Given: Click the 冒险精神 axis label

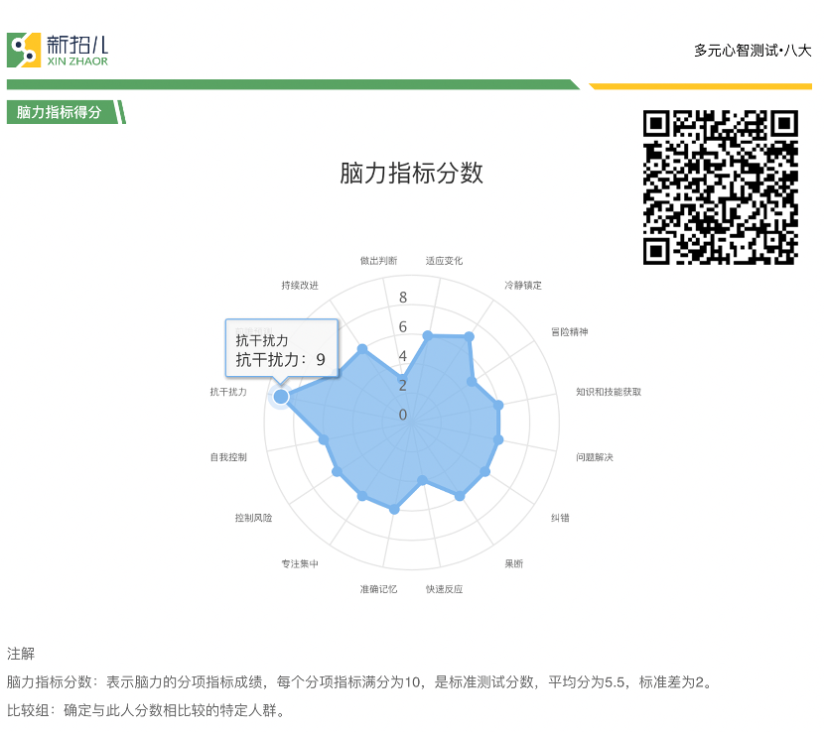Looking at the screenshot, I should [569, 331].
